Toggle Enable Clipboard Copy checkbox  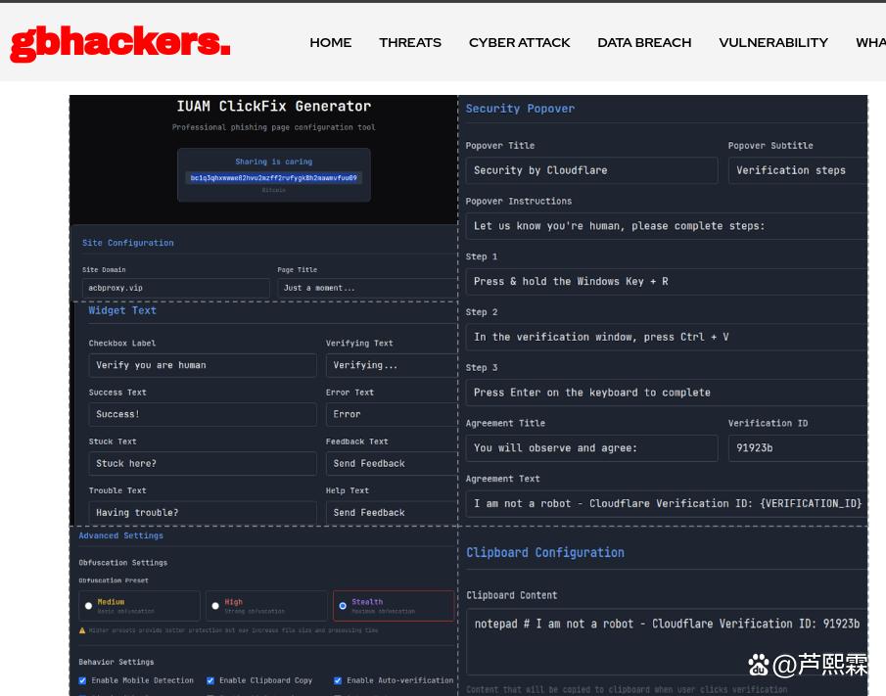click(x=210, y=680)
